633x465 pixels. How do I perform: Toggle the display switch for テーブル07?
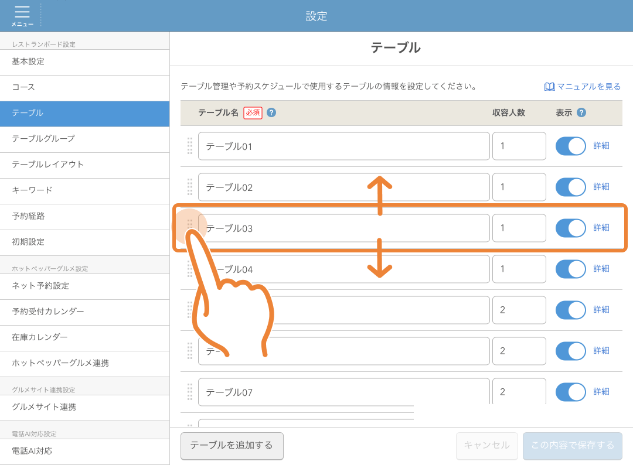pos(570,392)
